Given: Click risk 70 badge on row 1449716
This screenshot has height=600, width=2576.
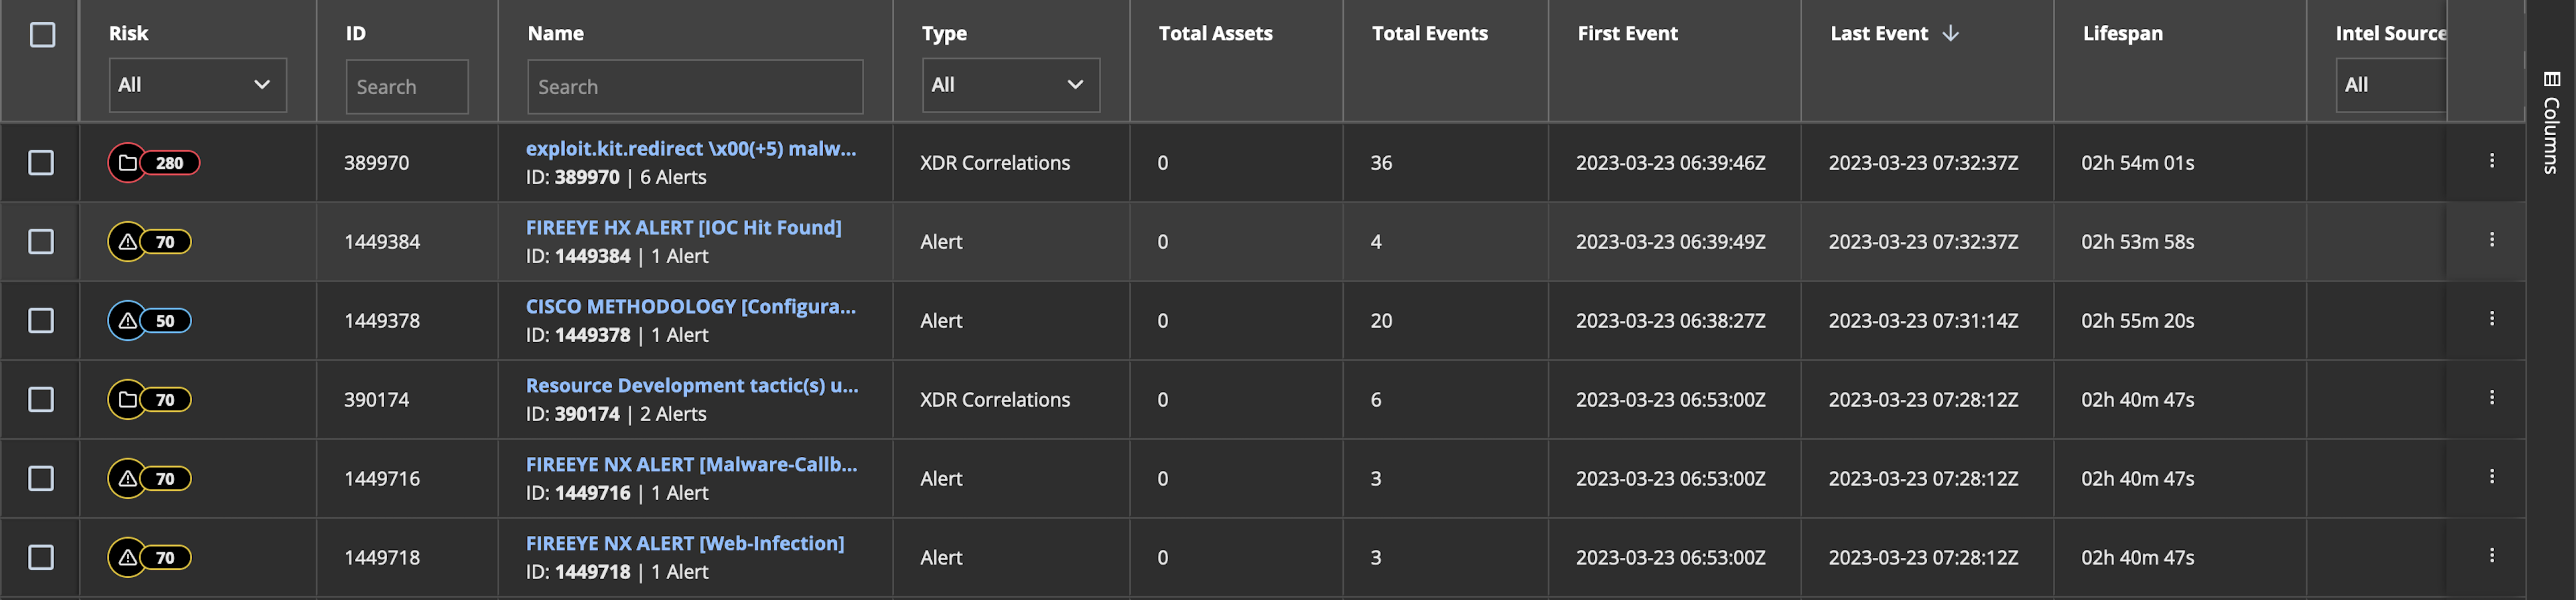Looking at the screenshot, I should pyautogui.click(x=150, y=479).
